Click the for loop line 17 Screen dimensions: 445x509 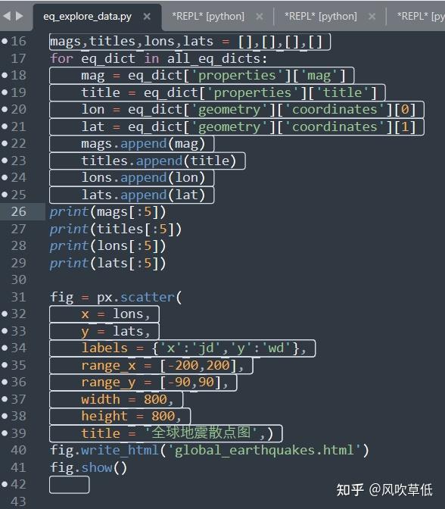coord(158,59)
